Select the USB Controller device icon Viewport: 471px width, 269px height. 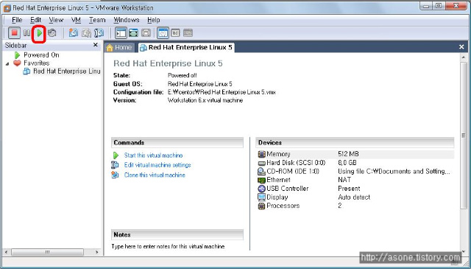262,189
